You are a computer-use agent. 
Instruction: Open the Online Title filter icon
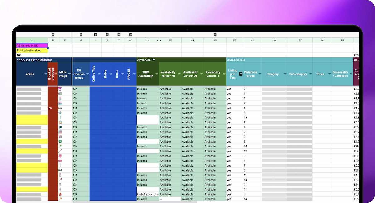[x=99, y=74]
